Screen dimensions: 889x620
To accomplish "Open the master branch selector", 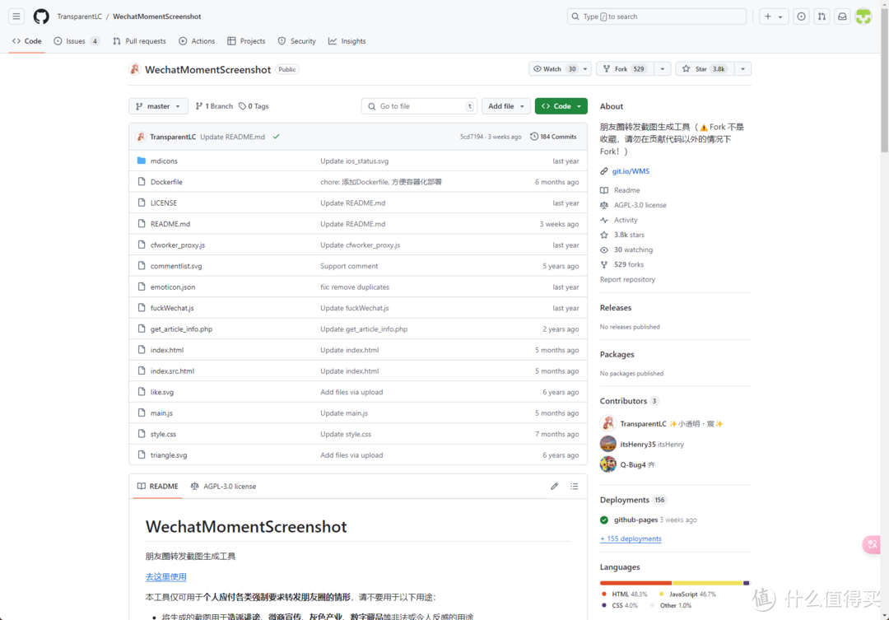I will click(158, 106).
